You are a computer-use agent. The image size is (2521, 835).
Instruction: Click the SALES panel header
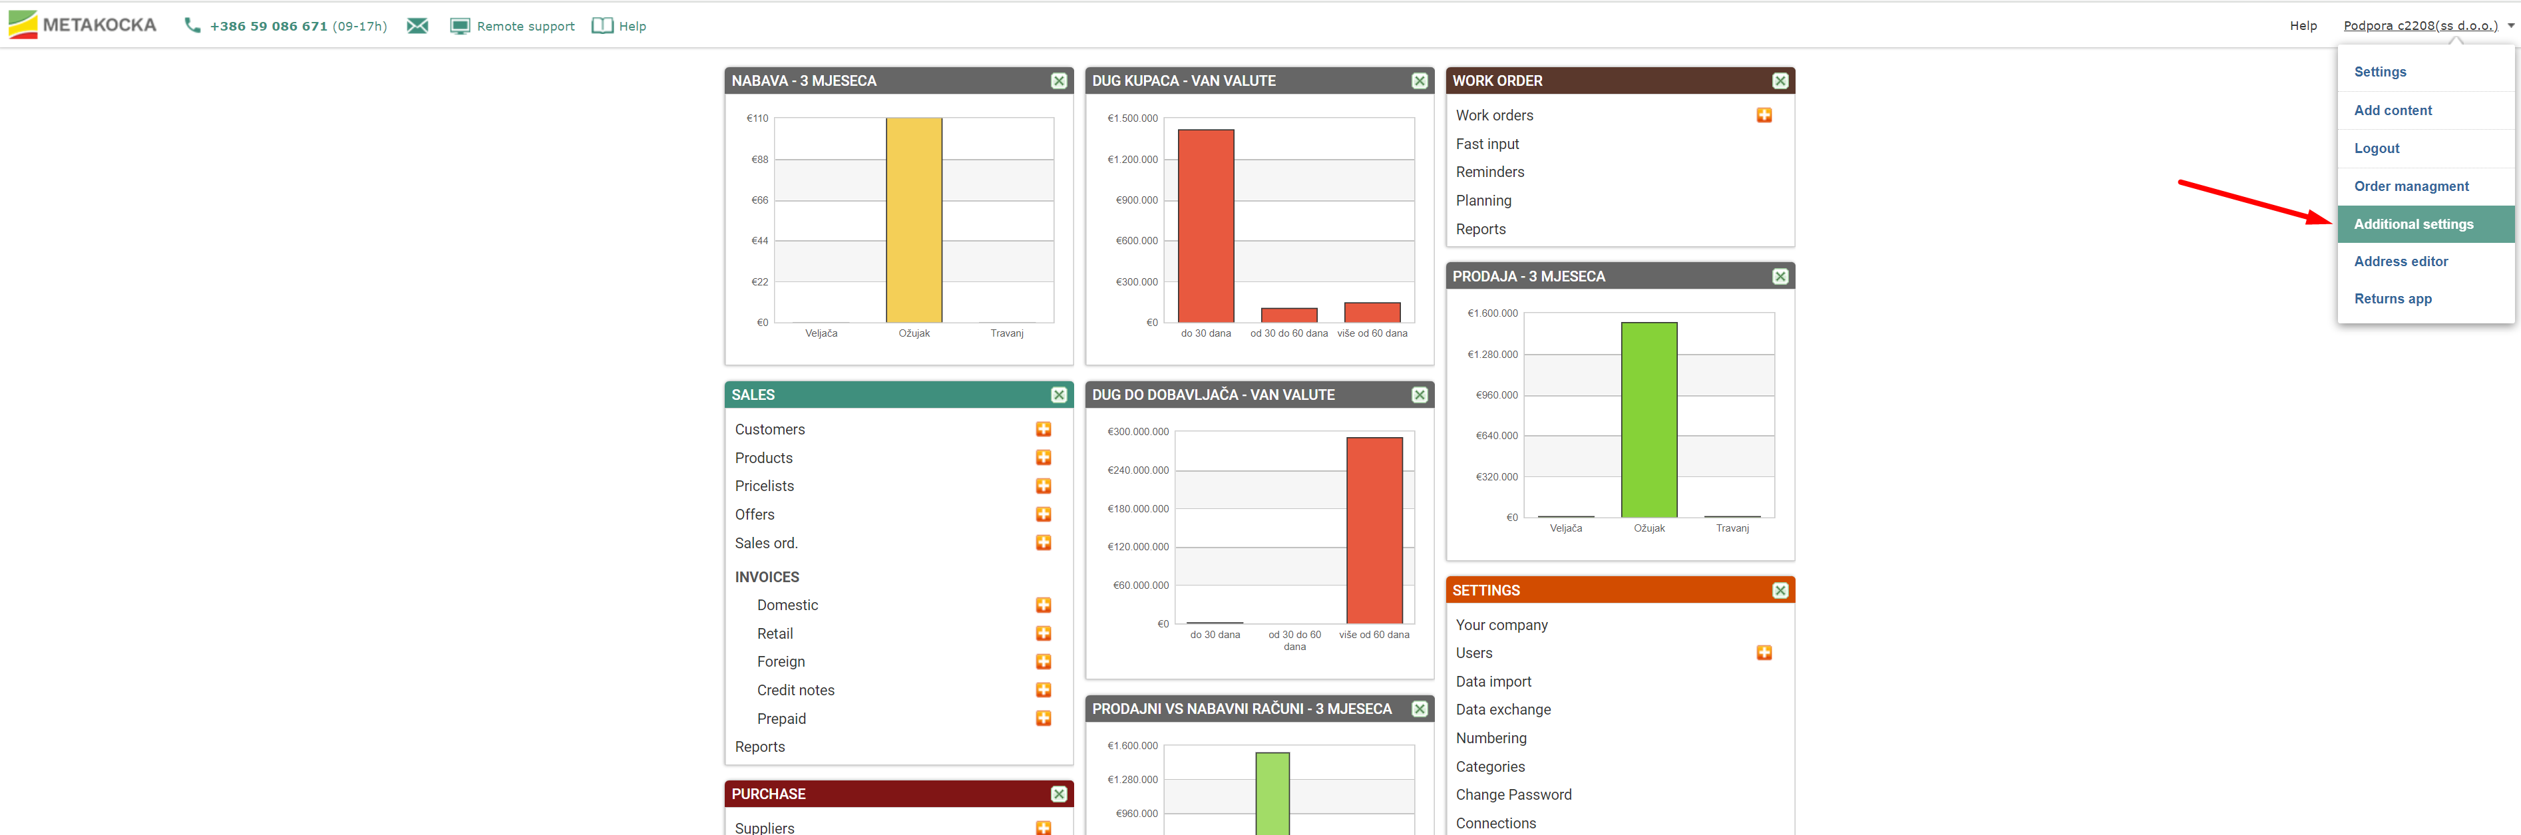[880, 395]
